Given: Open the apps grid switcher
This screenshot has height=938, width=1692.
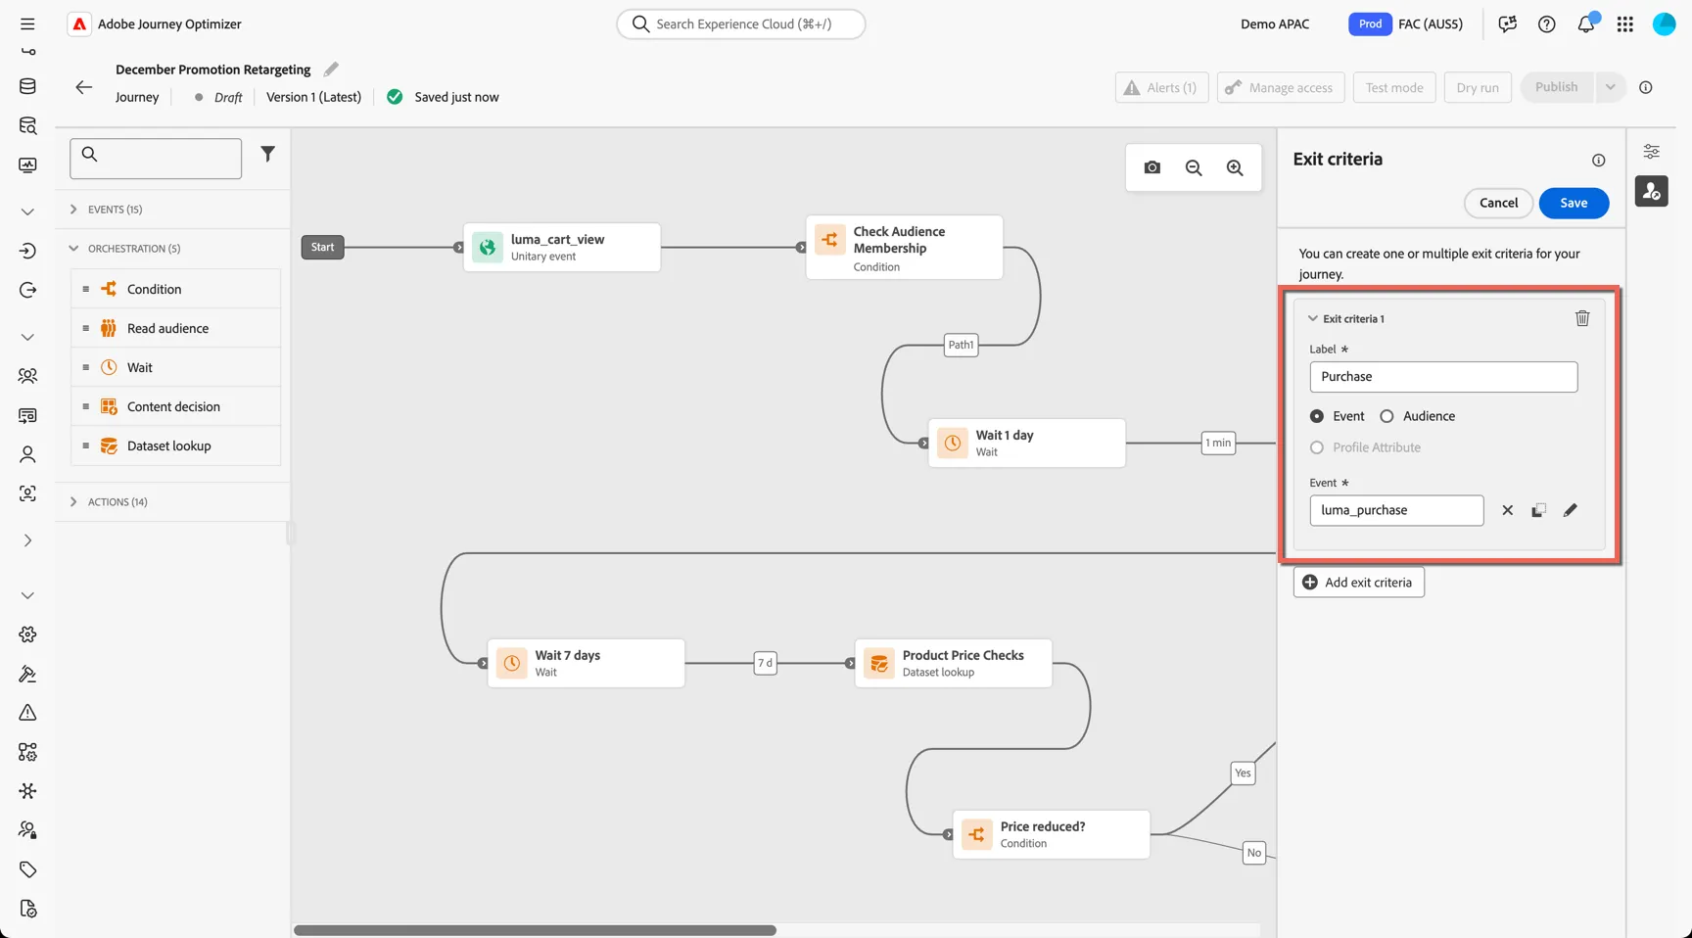Looking at the screenshot, I should click(x=1625, y=23).
